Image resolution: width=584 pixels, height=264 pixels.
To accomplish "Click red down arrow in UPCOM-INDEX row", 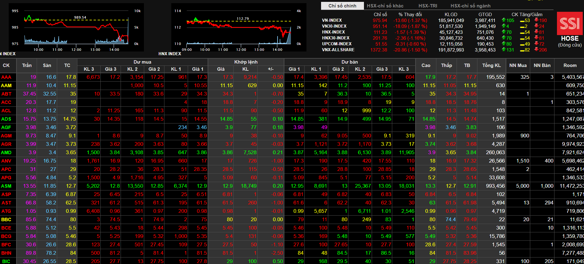I will pyautogui.click(x=536, y=44).
